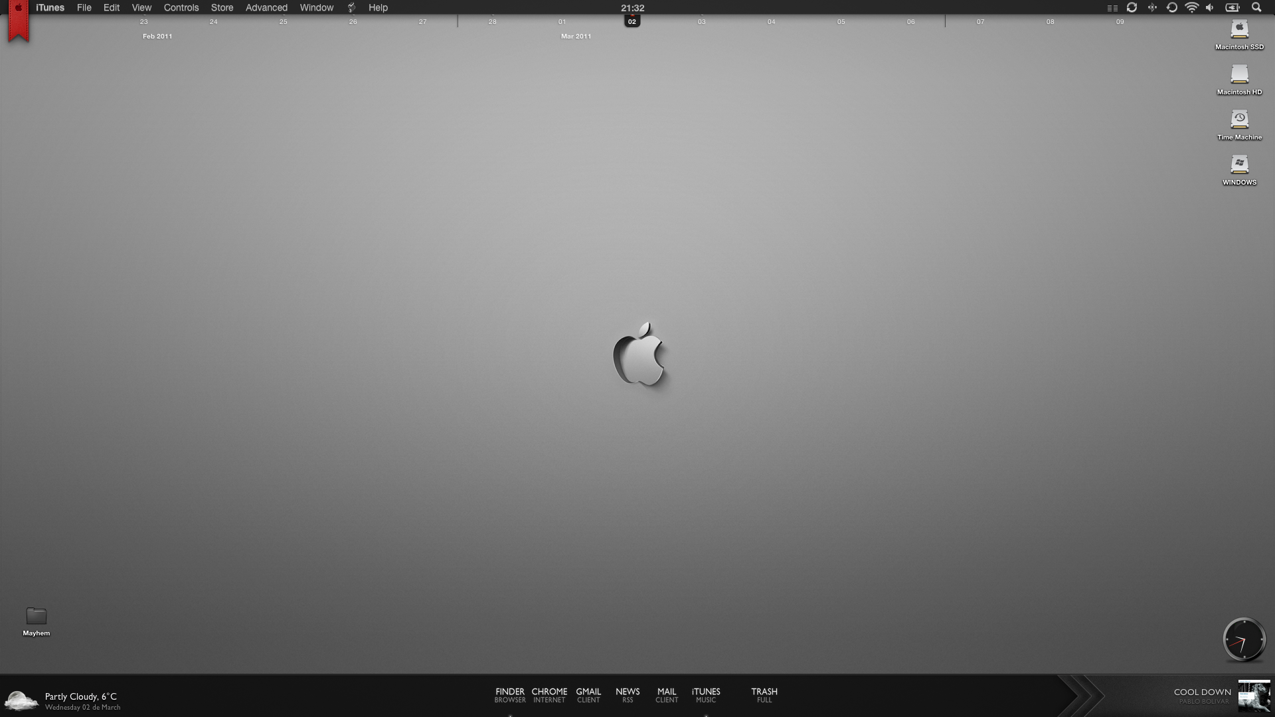
Task: Click the 21:32 menu bar clock
Action: click(632, 8)
